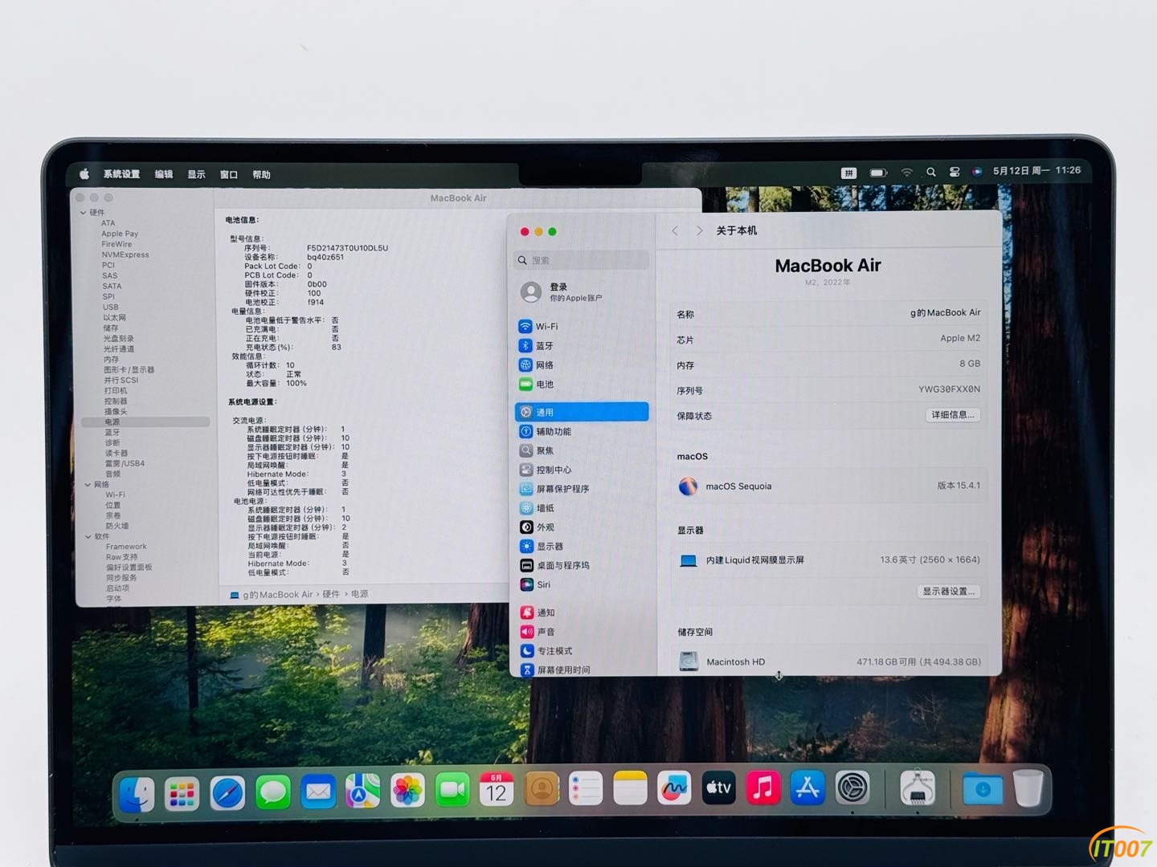The height and width of the screenshot is (867, 1157).
Task: Open Maps app in the Dock
Action: pos(363,792)
